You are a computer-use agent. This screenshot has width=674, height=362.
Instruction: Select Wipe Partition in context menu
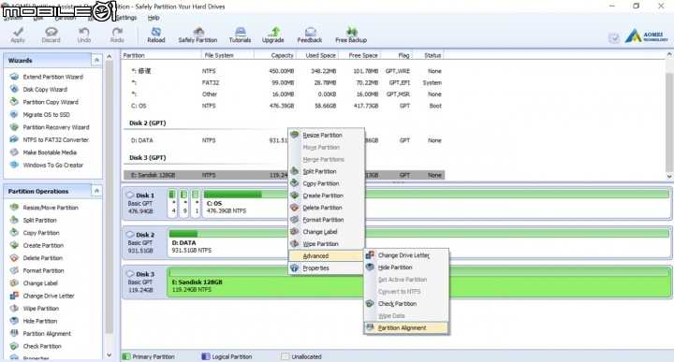pyautogui.click(x=327, y=244)
